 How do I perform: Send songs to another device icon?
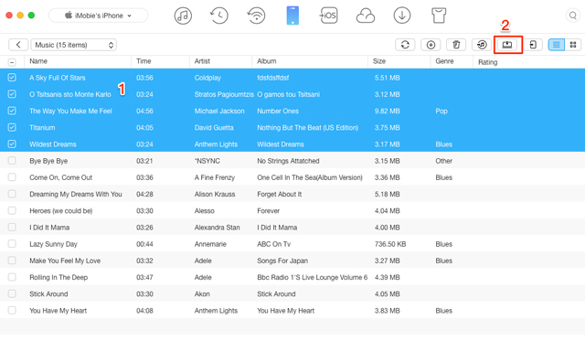[533, 45]
